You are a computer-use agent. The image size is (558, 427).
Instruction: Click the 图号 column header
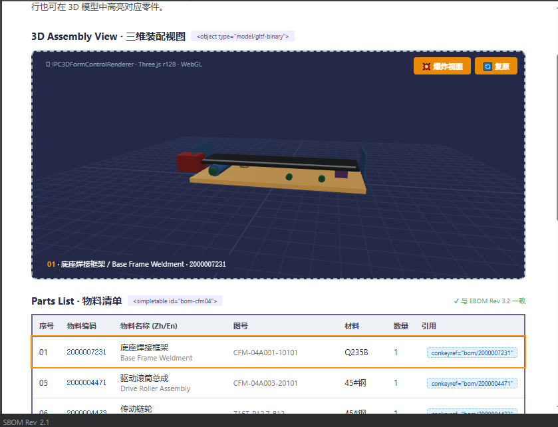[x=241, y=326]
